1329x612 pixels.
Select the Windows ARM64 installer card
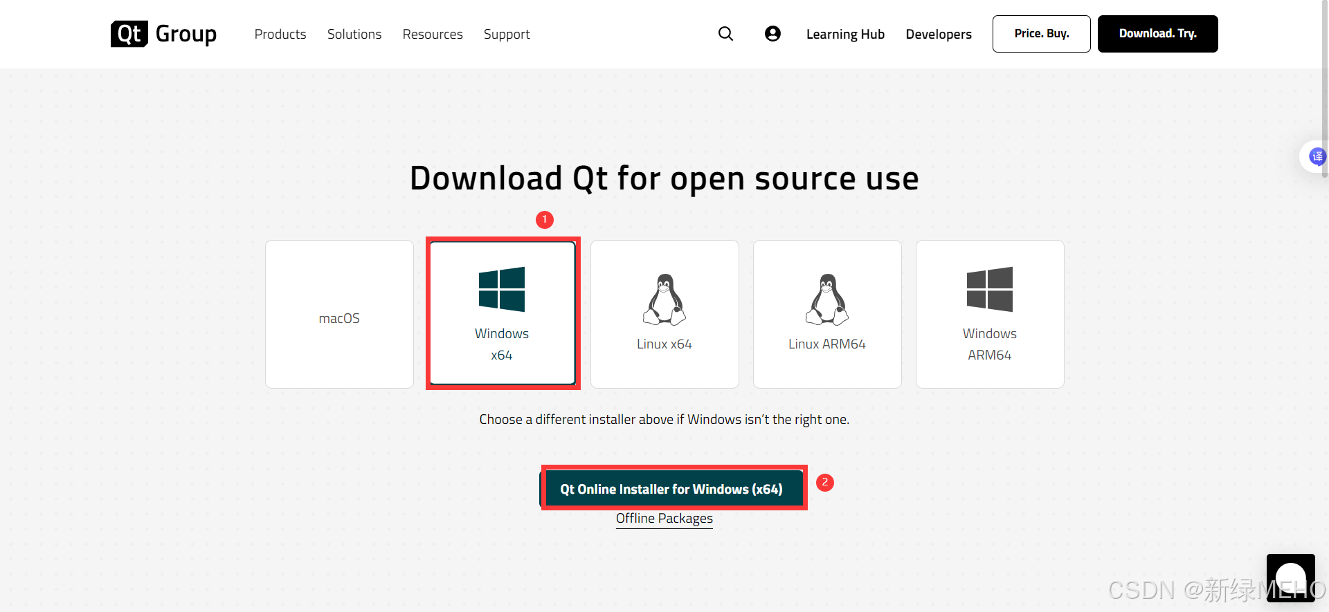click(990, 314)
